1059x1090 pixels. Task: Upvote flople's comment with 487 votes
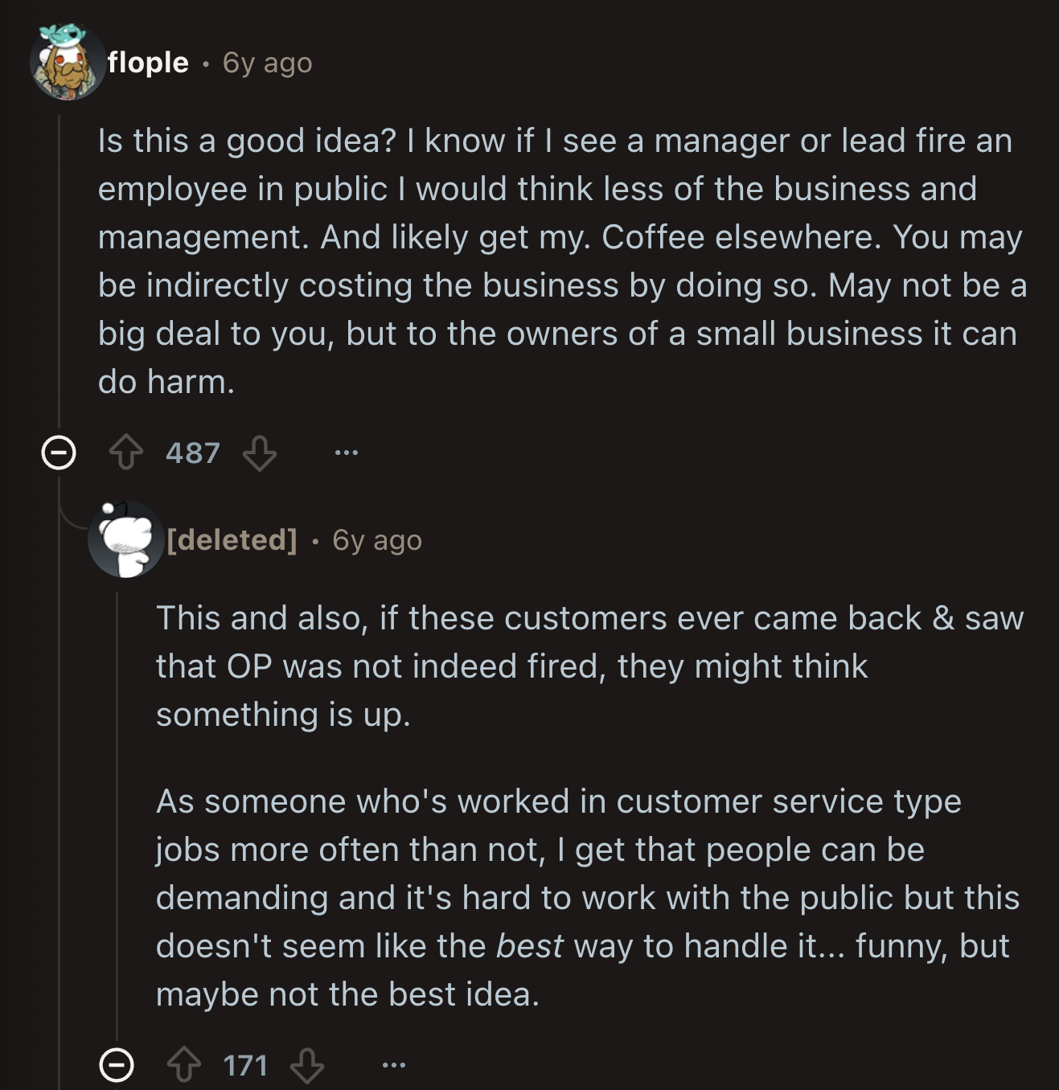click(x=125, y=453)
